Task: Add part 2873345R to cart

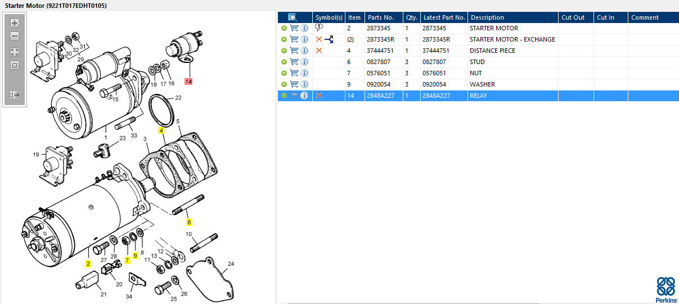Action: pos(294,39)
